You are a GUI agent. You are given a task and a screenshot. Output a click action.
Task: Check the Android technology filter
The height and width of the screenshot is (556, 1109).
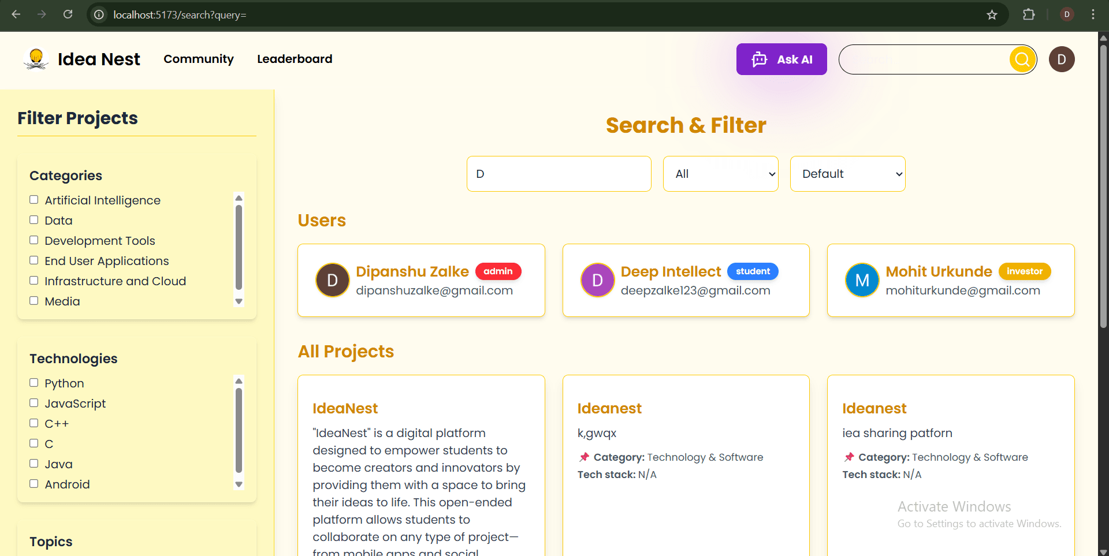34,484
